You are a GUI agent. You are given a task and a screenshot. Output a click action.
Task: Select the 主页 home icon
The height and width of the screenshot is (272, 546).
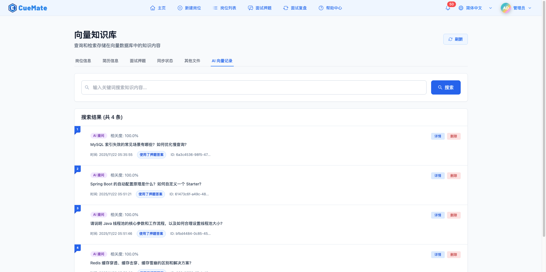tap(152, 8)
